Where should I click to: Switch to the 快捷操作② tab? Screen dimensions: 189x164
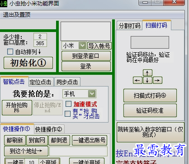click(49, 129)
